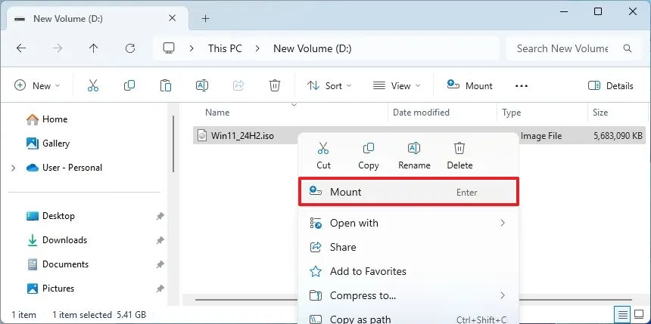Close the New Volume (D:) tab
Viewport: 651px width, 324px height.
[173, 19]
